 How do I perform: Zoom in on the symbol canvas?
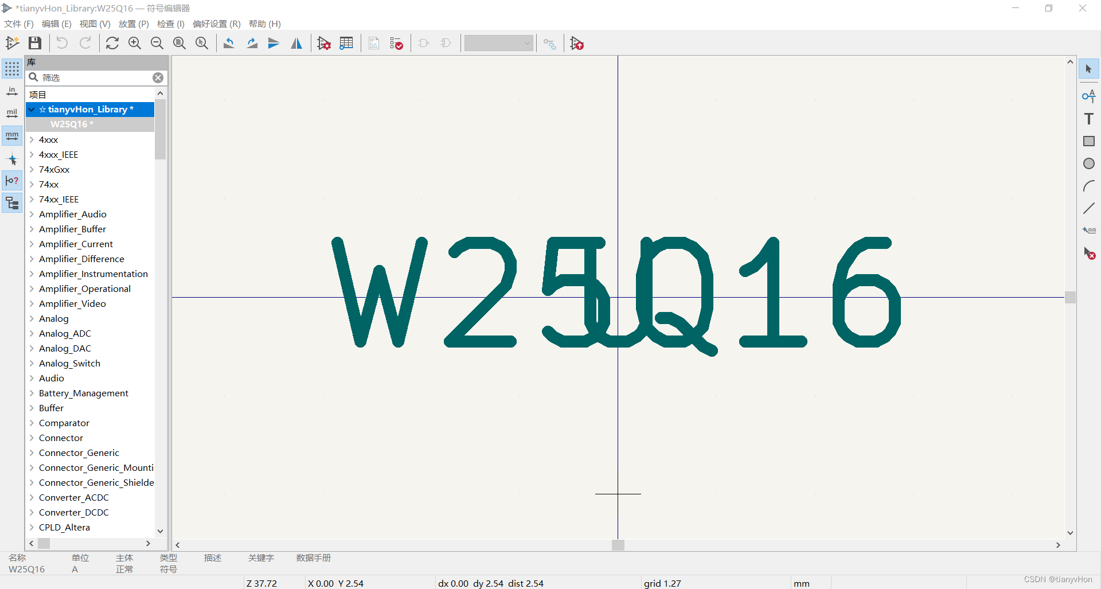click(135, 43)
